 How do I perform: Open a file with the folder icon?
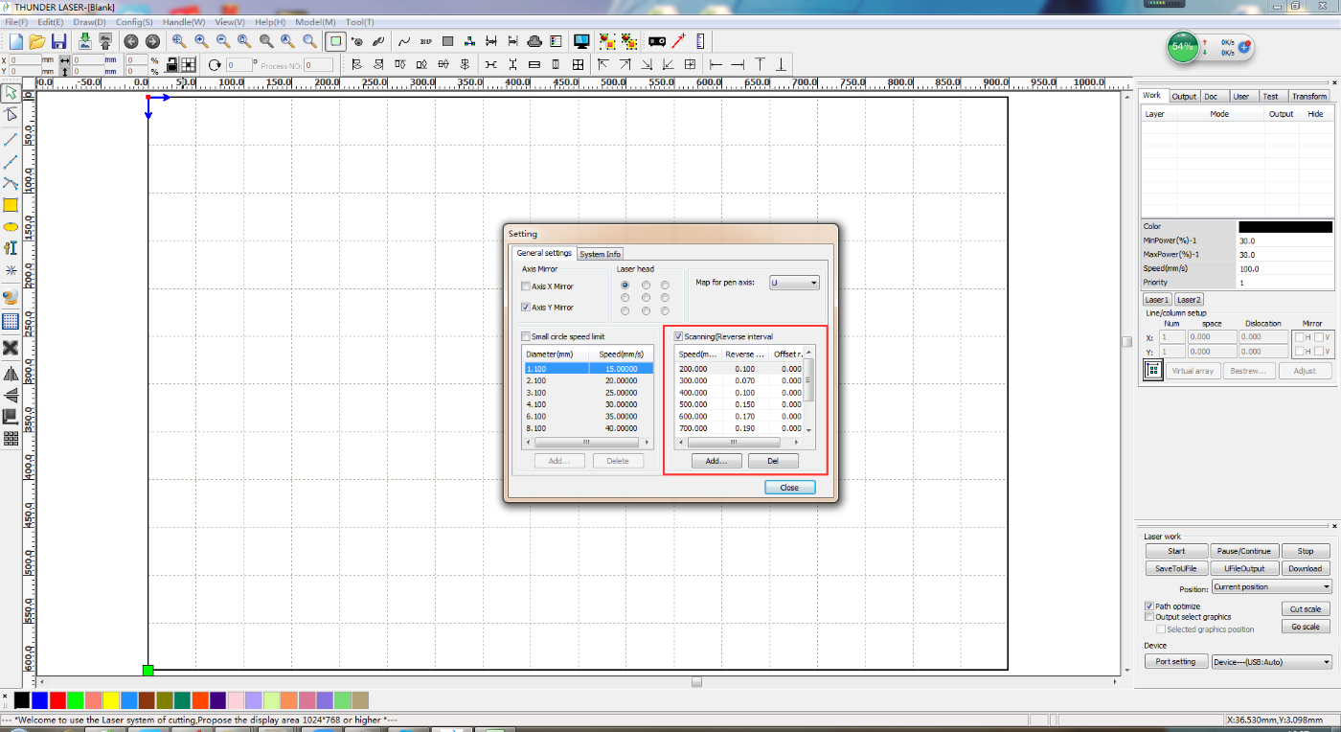tap(37, 41)
